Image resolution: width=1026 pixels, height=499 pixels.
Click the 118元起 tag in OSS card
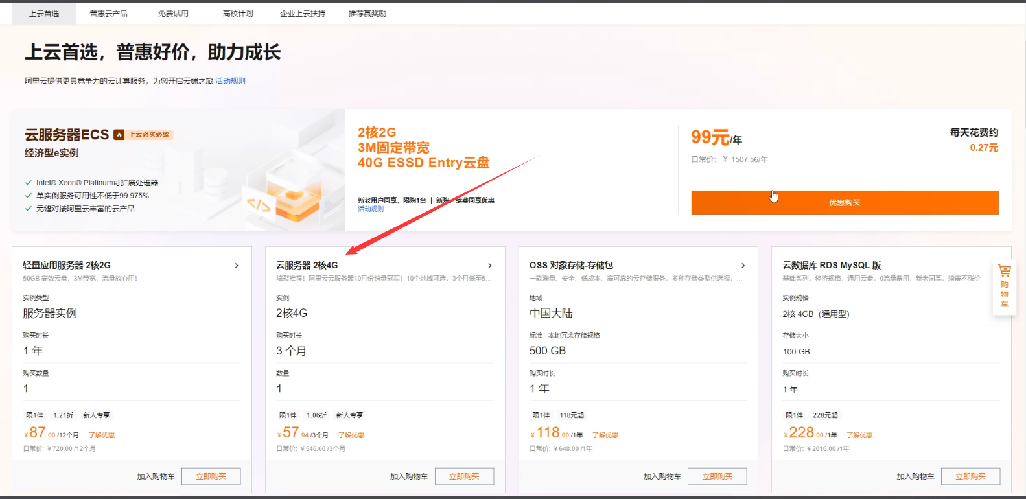572,415
